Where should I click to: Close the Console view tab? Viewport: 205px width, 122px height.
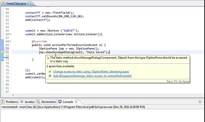[x=76, y=102]
